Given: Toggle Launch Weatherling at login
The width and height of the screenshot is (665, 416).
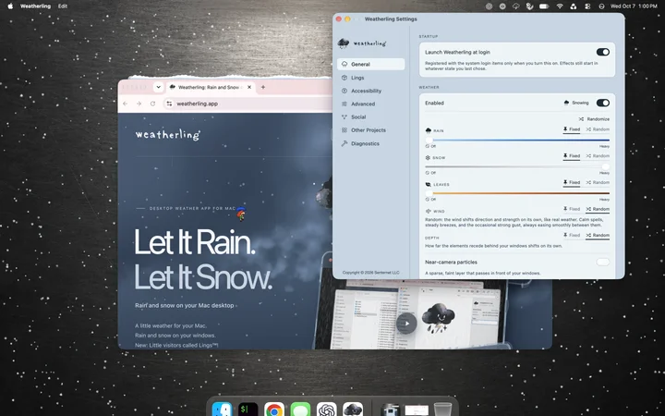Looking at the screenshot, I should tap(602, 52).
